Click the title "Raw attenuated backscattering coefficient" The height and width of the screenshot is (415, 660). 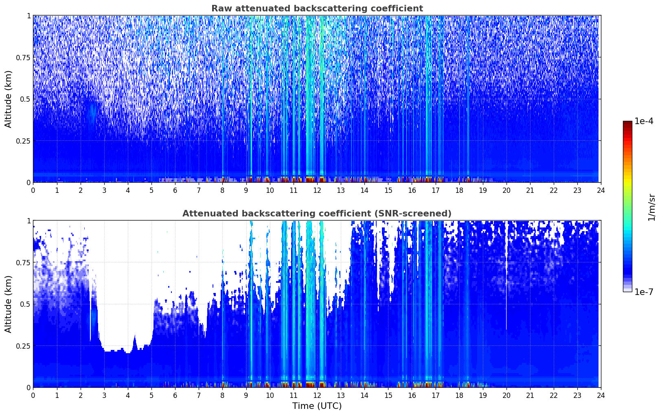point(317,9)
